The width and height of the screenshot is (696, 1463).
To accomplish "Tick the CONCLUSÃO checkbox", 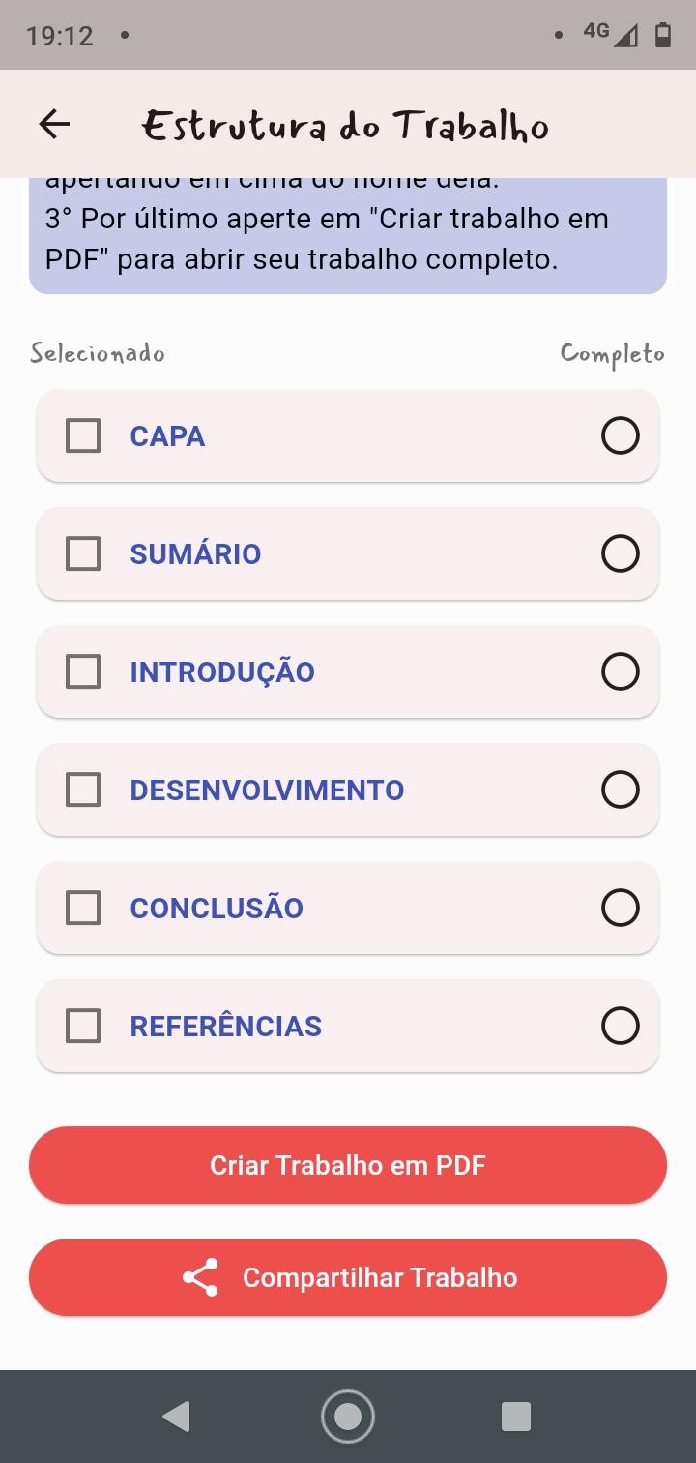I will pos(83,908).
